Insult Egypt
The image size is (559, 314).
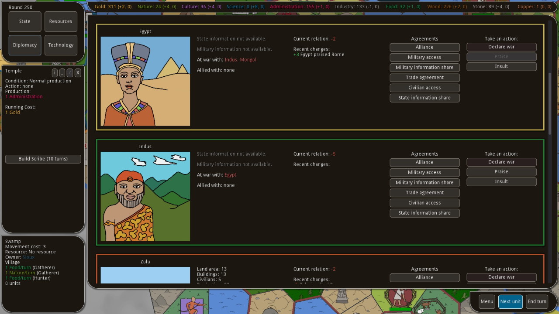tap(501, 66)
